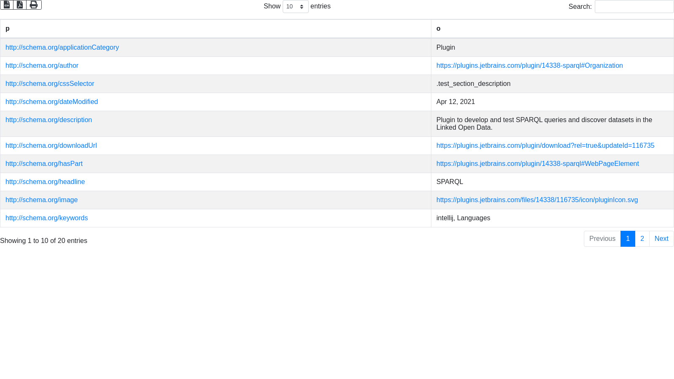Screen dimensions: 674x379
Task: Click the Next pagination button
Action: point(661,239)
